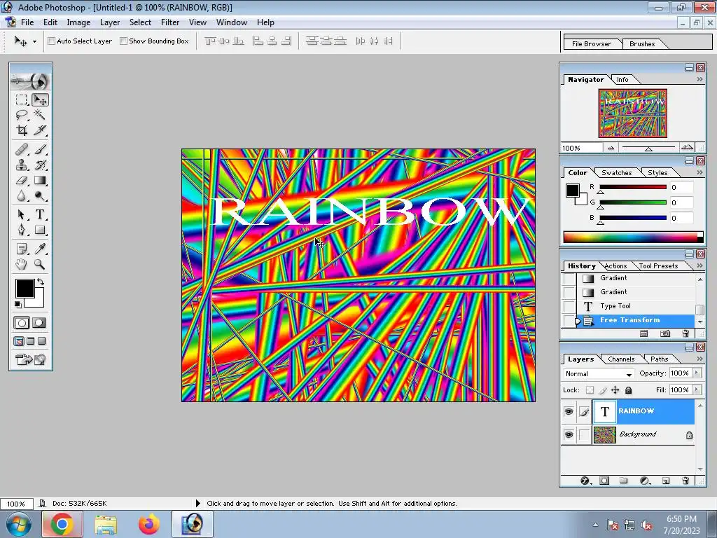Click Jump to ImageReady button
Screen dimensions: 717x538
pyautogui.click(x=30, y=359)
